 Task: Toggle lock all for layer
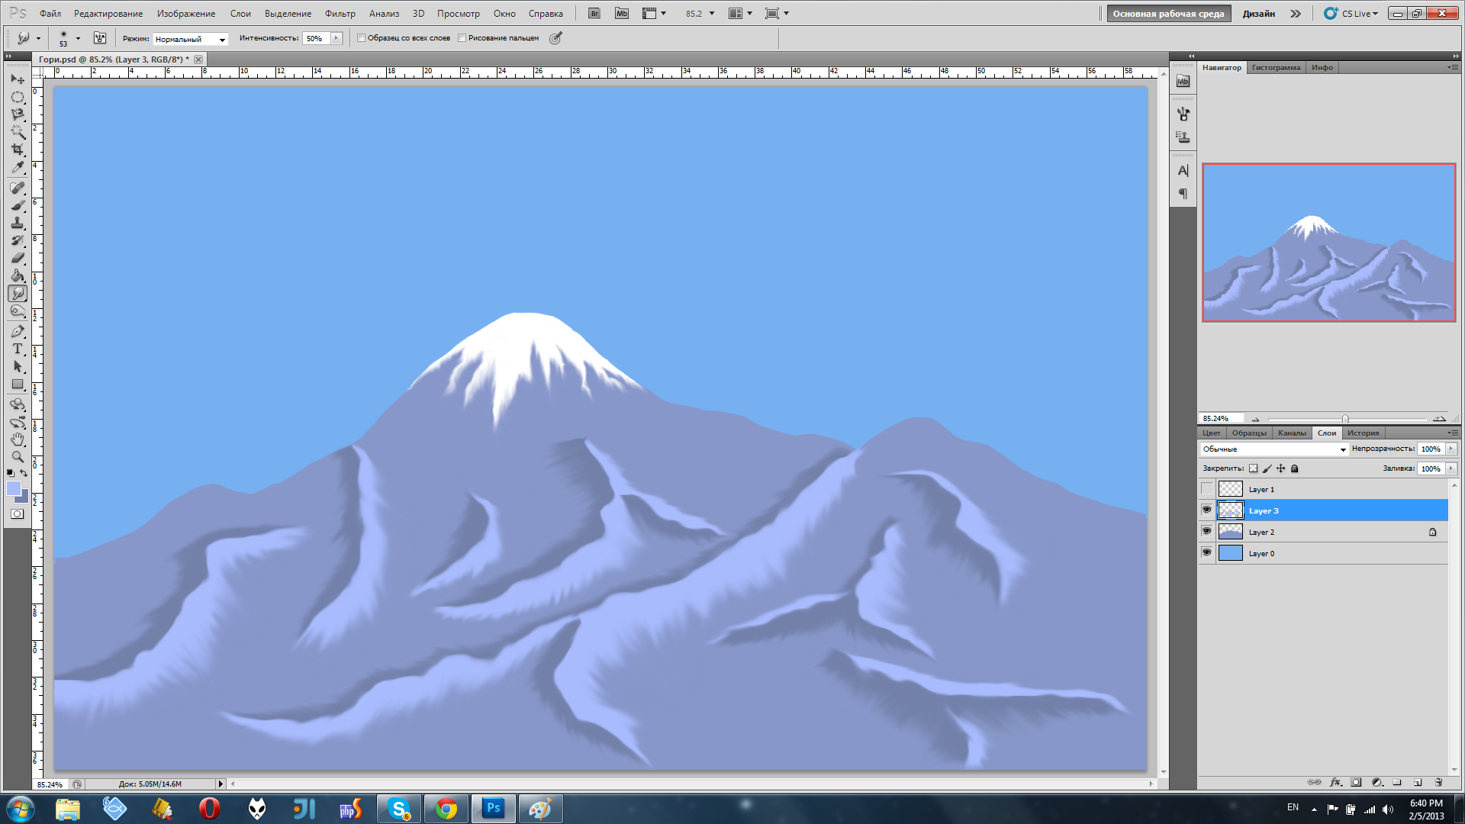pos(1294,468)
